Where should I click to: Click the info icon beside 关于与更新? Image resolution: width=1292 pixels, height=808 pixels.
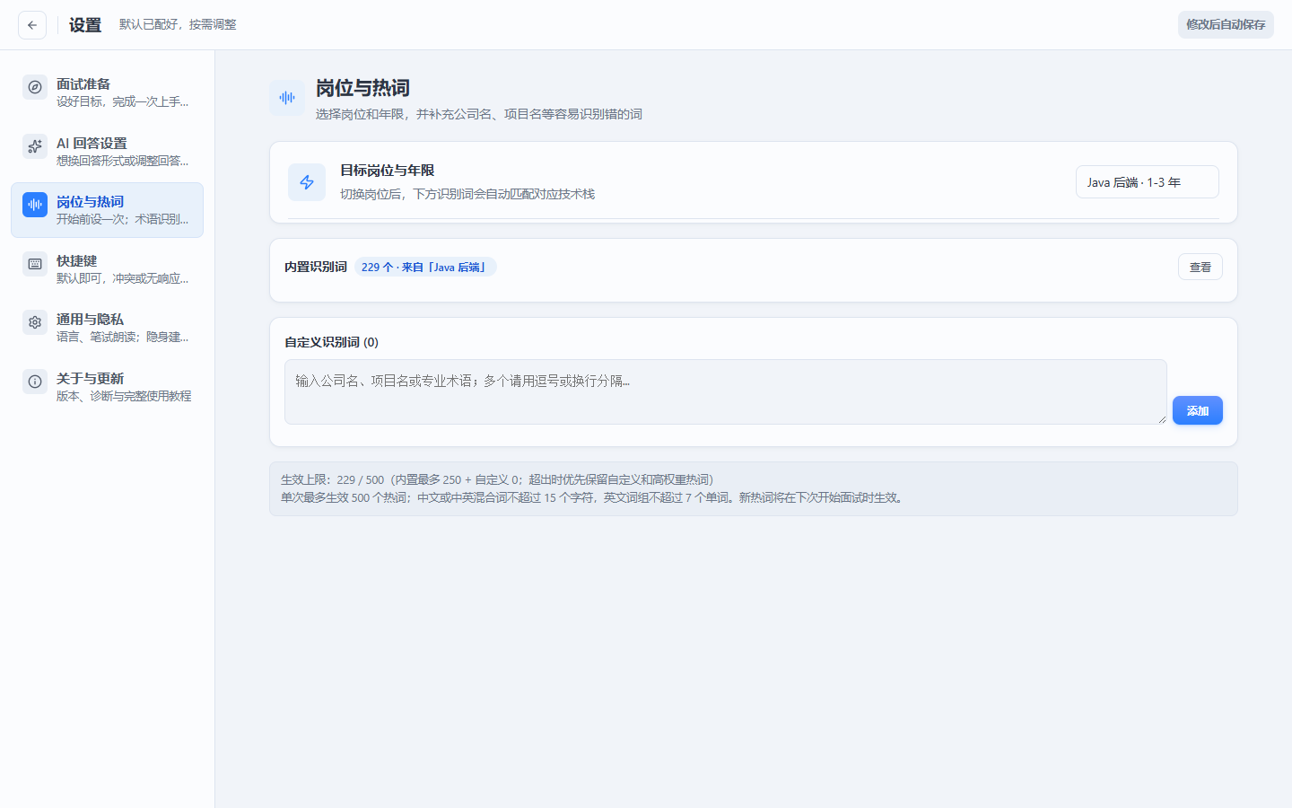(35, 382)
